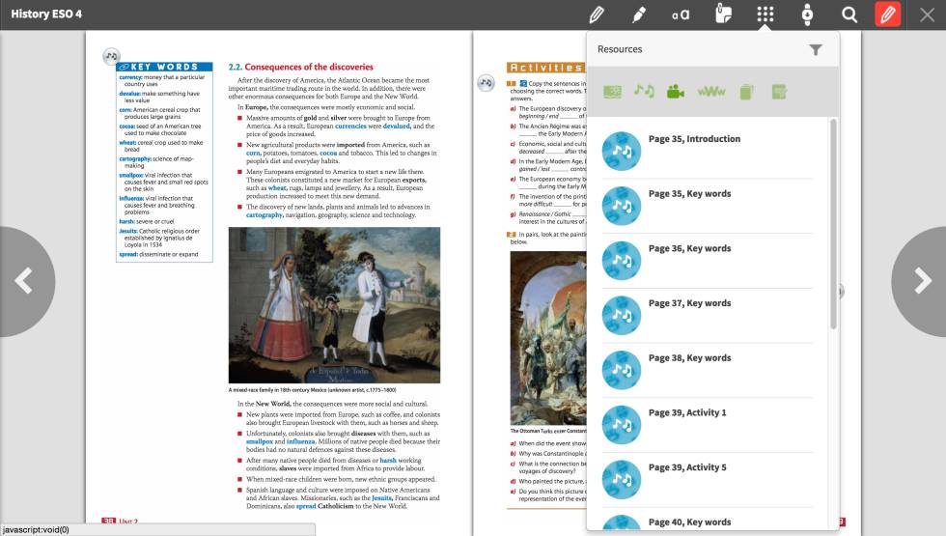
Task: Play audio icon for Page 39, Activity 1
Action: [x=622, y=425]
